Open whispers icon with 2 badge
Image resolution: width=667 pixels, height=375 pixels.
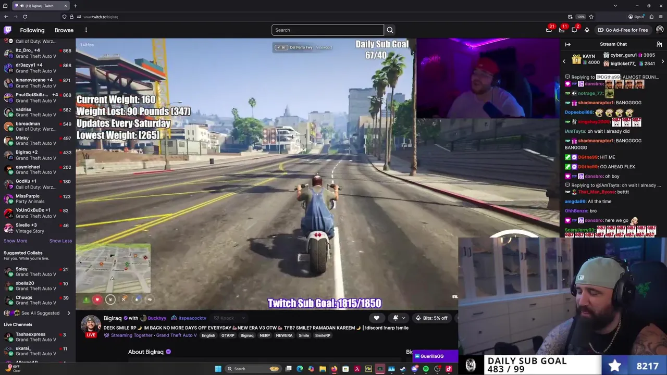[574, 30]
